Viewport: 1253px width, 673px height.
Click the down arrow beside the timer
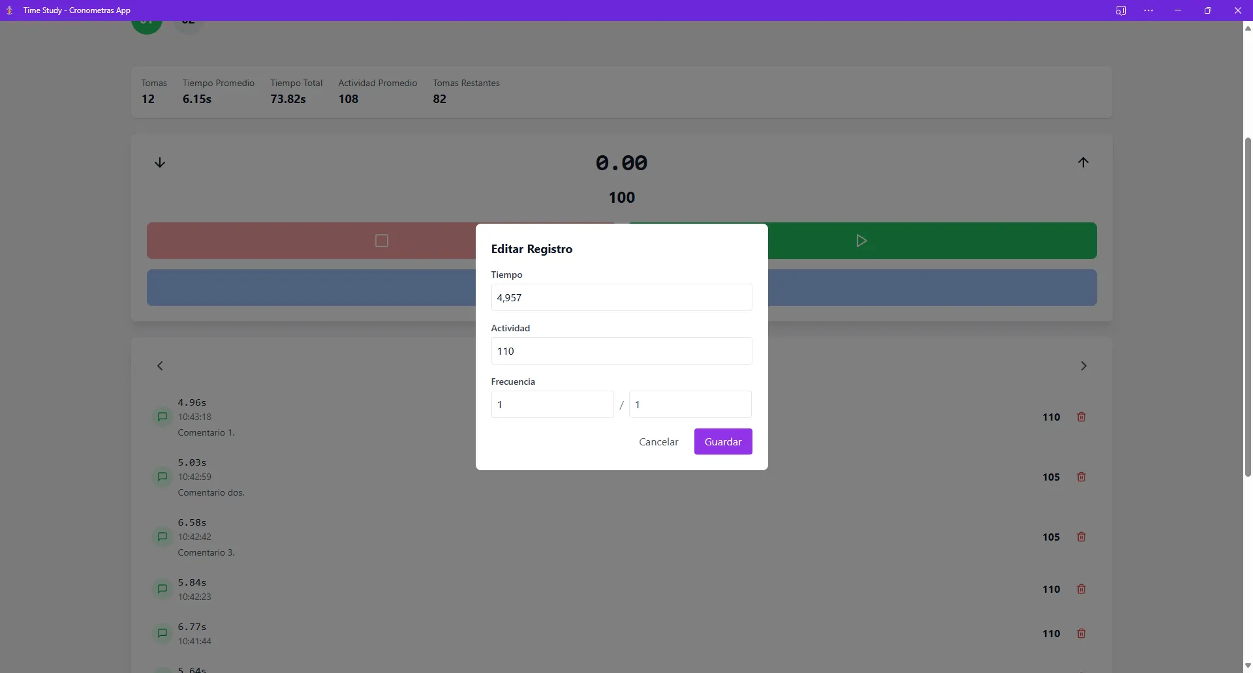pyautogui.click(x=160, y=162)
